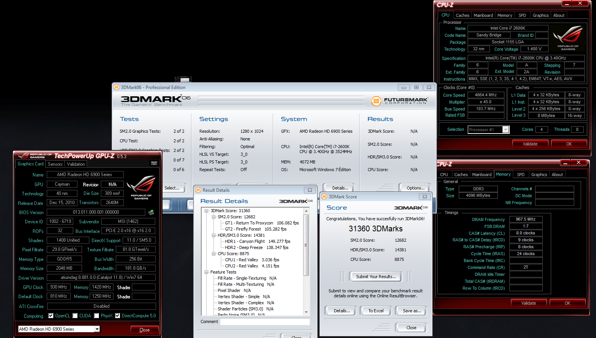The width and height of the screenshot is (596, 338).
Task: Click the Result Details tree scrollbar thumb
Action: click(306, 245)
